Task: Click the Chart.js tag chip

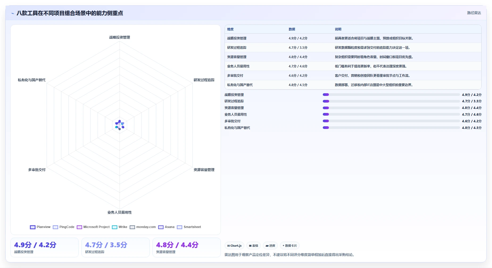Action: coord(234,246)
